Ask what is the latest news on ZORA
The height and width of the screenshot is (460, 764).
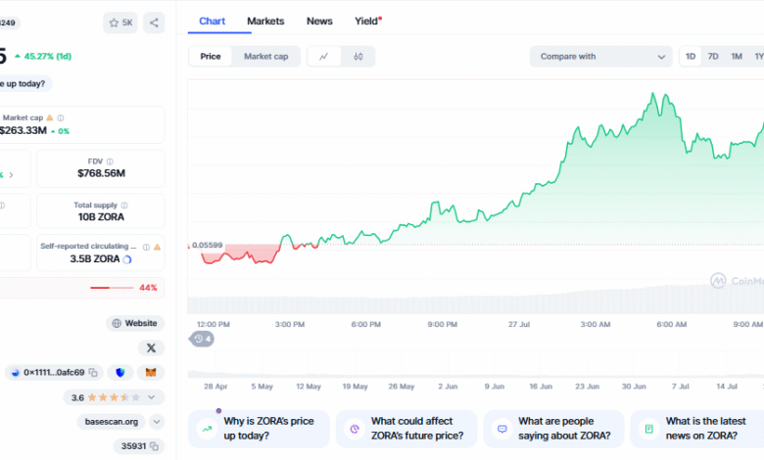697,429
